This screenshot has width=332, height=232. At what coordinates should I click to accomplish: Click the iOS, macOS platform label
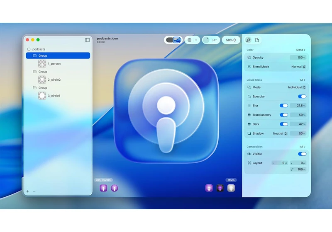[103, 180]
